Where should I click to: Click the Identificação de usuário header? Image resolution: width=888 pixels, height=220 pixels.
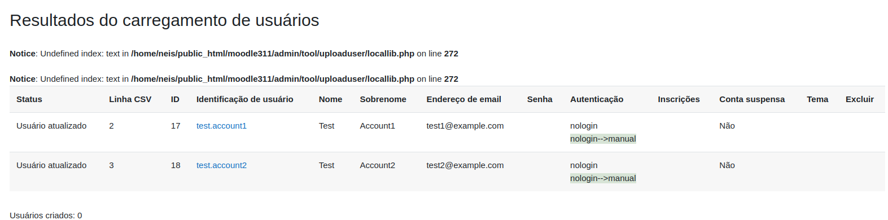(245, 99)
